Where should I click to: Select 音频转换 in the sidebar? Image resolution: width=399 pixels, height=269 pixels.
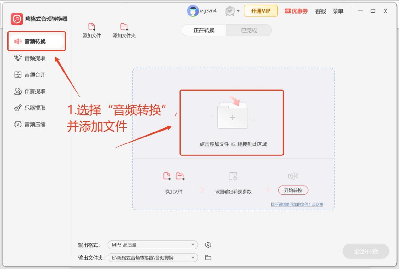[37, 41]
